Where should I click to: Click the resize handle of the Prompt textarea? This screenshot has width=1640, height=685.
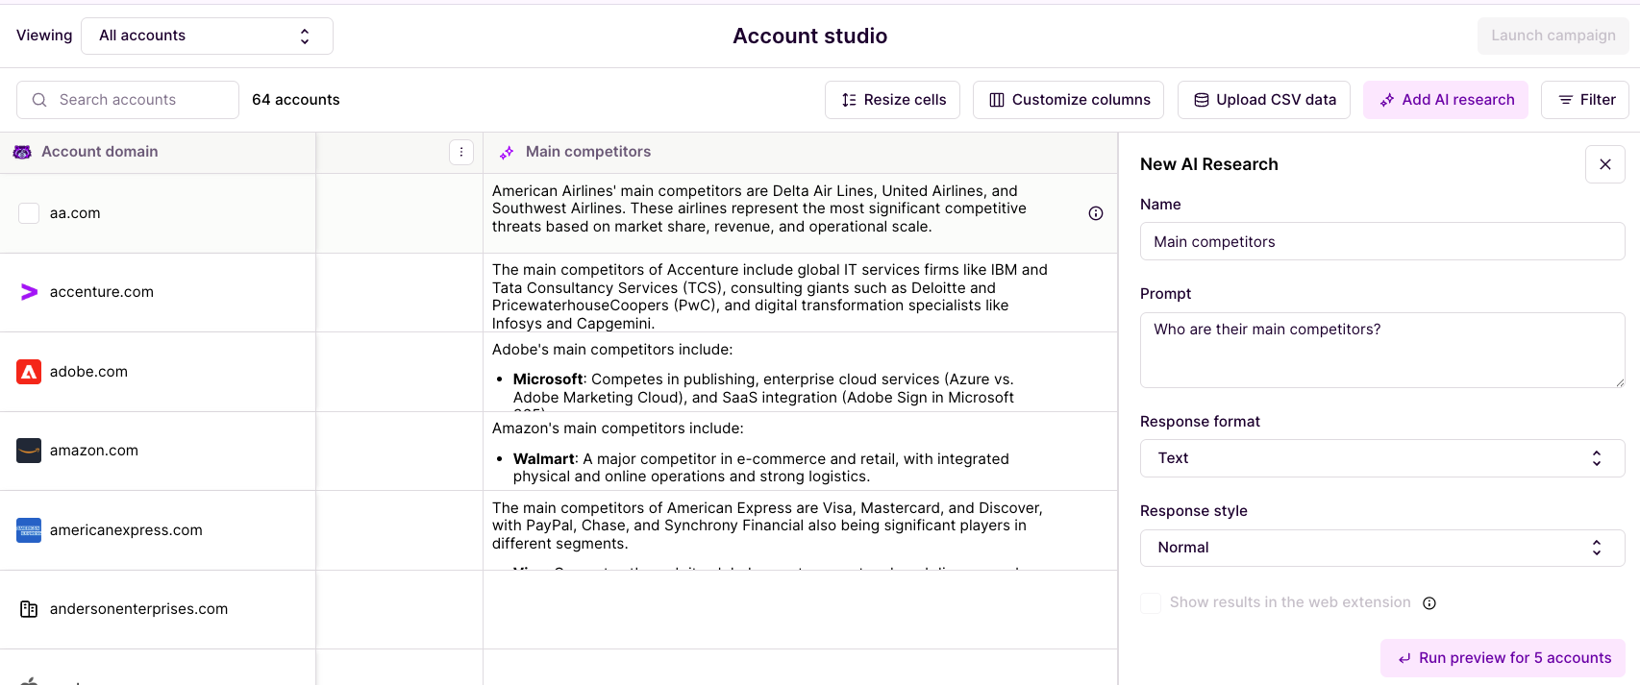[1619, 382]
